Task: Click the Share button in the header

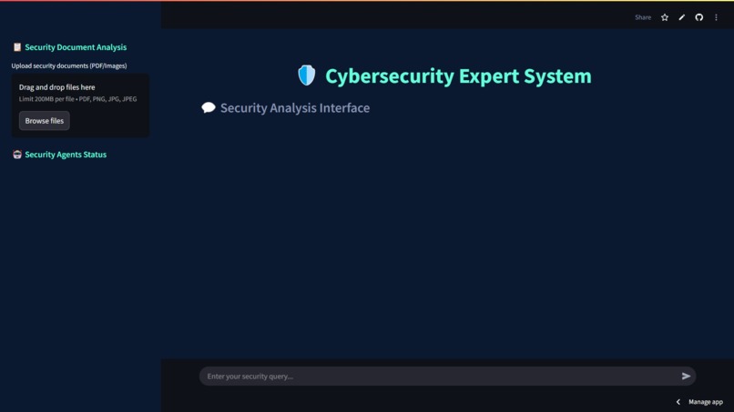Action: coord(643,17)
